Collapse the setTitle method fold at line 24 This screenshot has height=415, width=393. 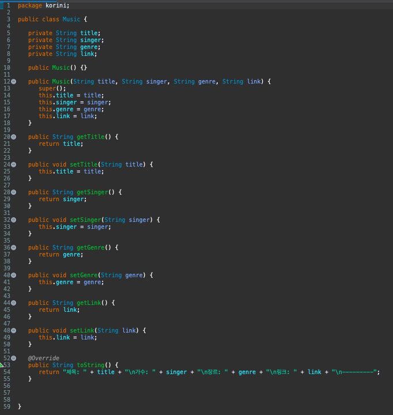13,165
